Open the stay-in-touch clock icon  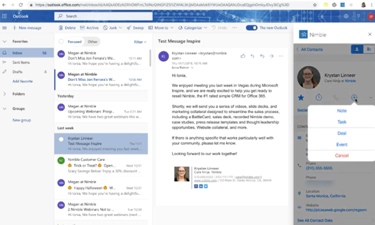319,97
